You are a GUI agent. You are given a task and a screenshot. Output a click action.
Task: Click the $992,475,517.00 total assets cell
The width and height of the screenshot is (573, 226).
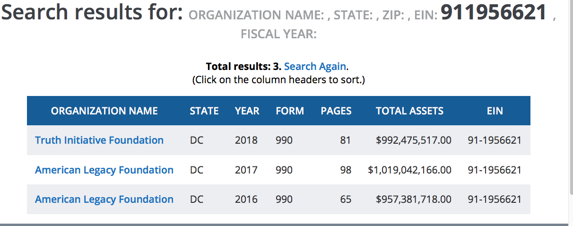413,140
